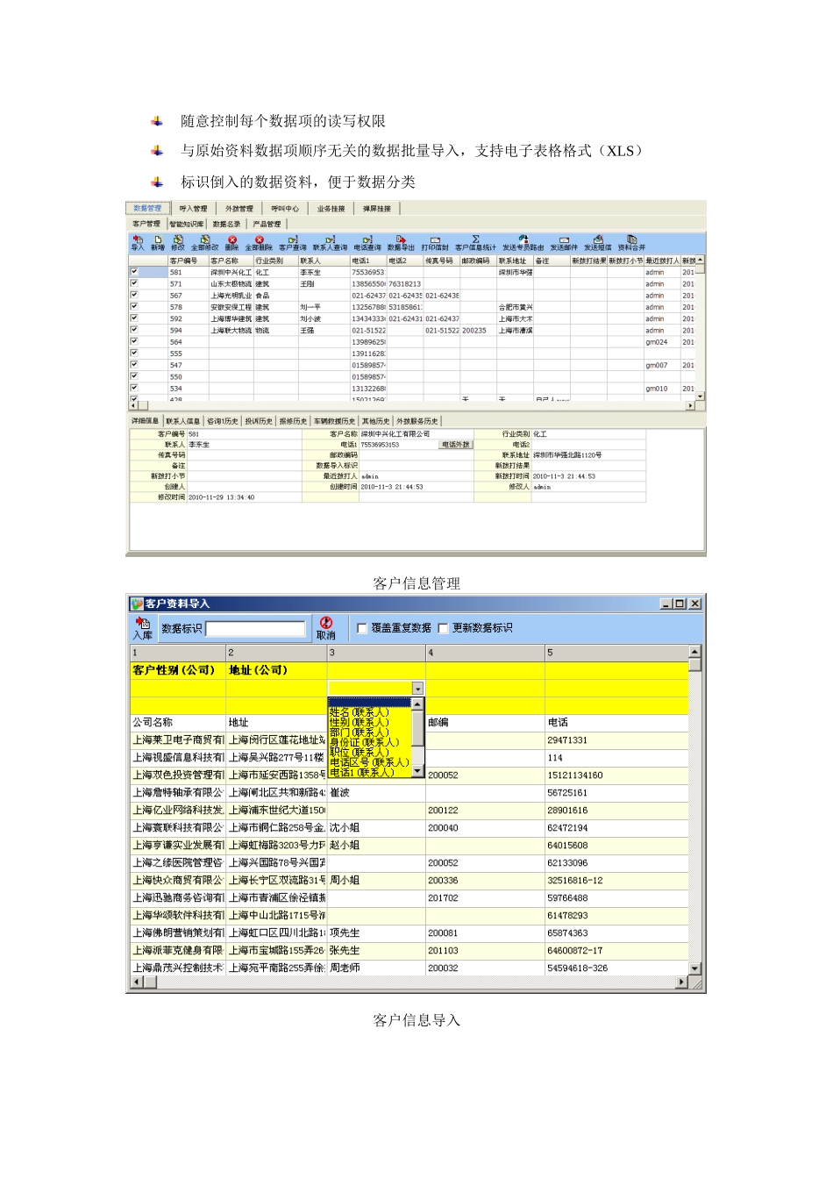Click the 打印信封 print envelope icon
This screenshot has width=833, height=1179.
point(435,243)
